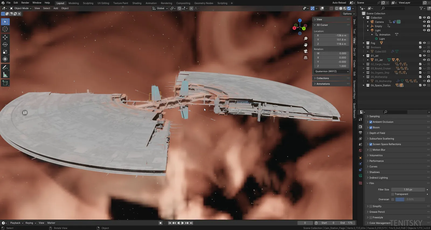Open the World properties tab icon

click(x=360, y=150)
